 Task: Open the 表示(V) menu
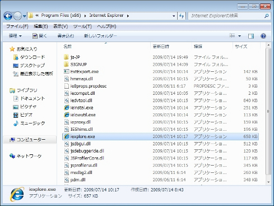tap(61, 26)
